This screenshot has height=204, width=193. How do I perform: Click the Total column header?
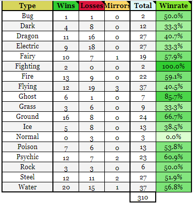click(143, 6)
